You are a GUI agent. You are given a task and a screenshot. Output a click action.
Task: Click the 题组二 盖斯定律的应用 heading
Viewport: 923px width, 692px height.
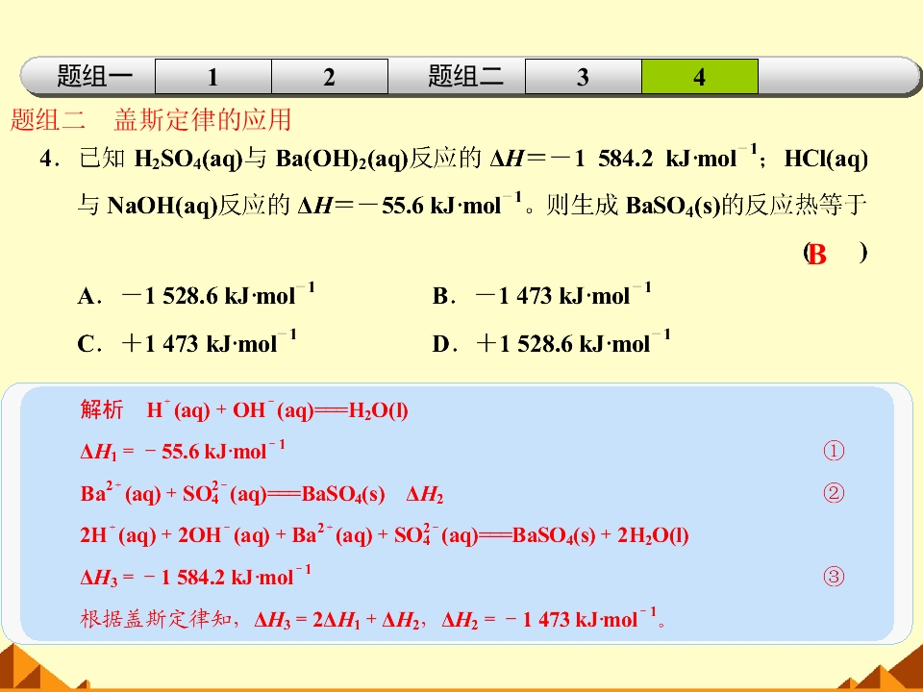[151, 119]
